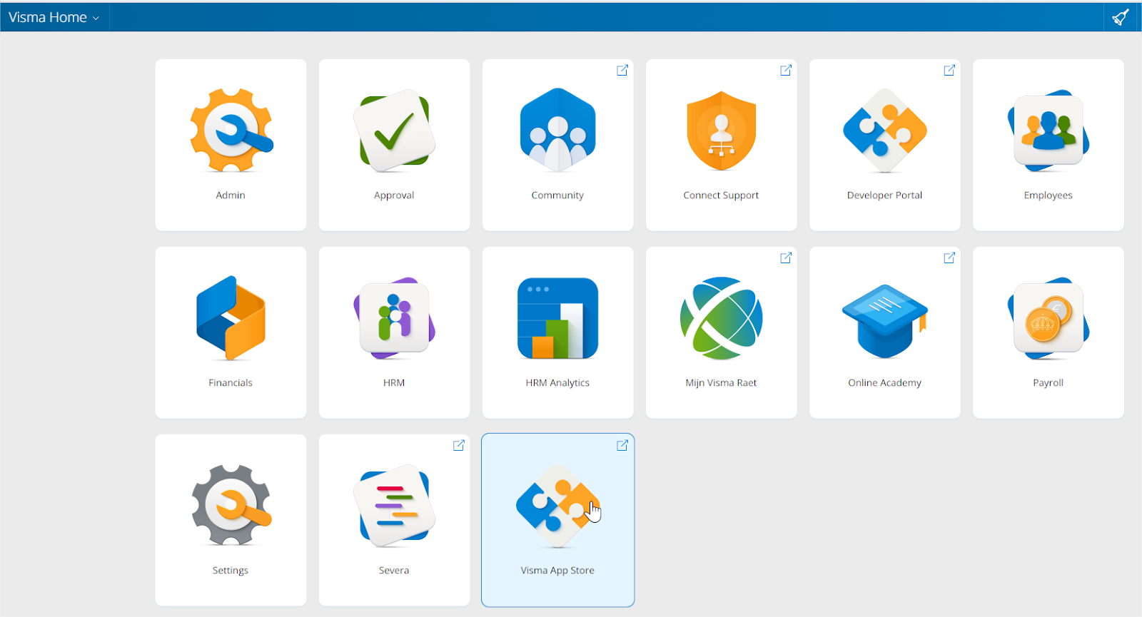Click the Visma App Store label

(x=557, y=571)
